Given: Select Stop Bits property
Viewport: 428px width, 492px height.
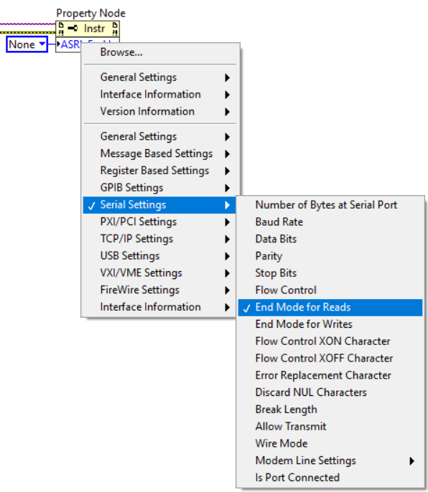Looking at the screenshot, I should pyautogui.click(x=330, y=273).
